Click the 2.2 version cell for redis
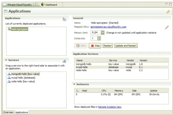Viewport: 173px width, 115px height. click(141, 70)
